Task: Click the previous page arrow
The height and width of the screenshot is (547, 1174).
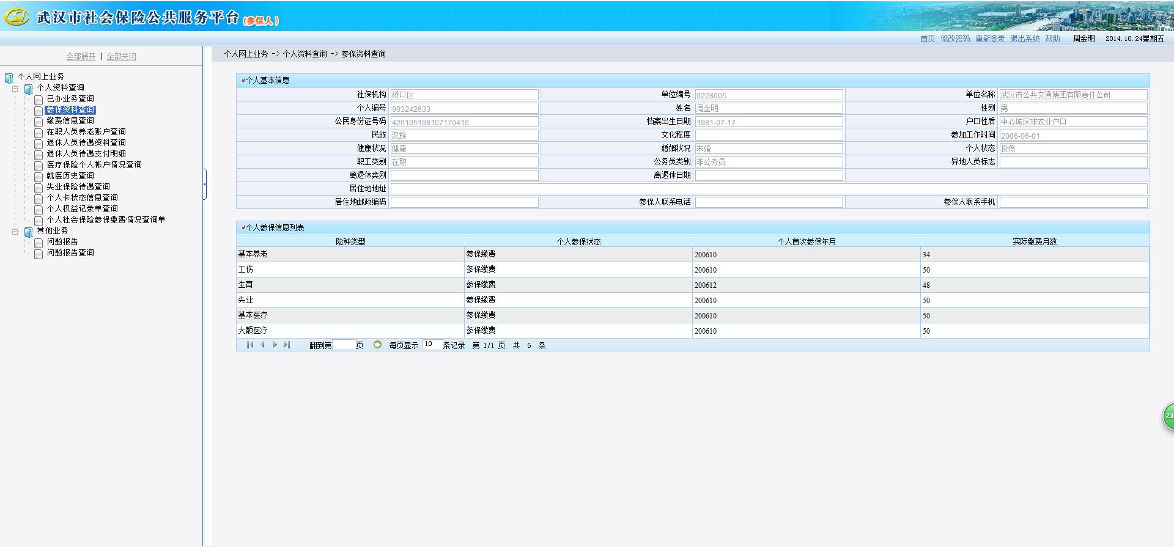Action: [x=262, y=345]
